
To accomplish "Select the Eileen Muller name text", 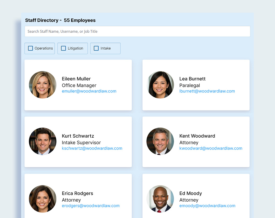I will pos(76,79).
